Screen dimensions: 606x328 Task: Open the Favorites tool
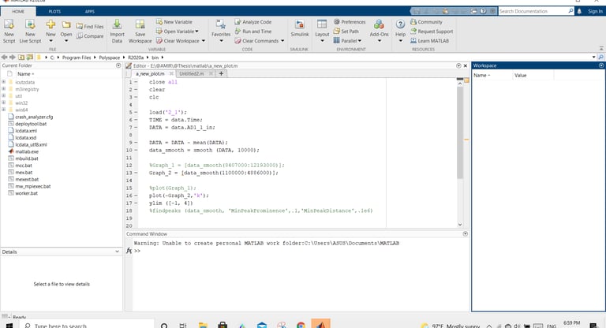(221, 30)
